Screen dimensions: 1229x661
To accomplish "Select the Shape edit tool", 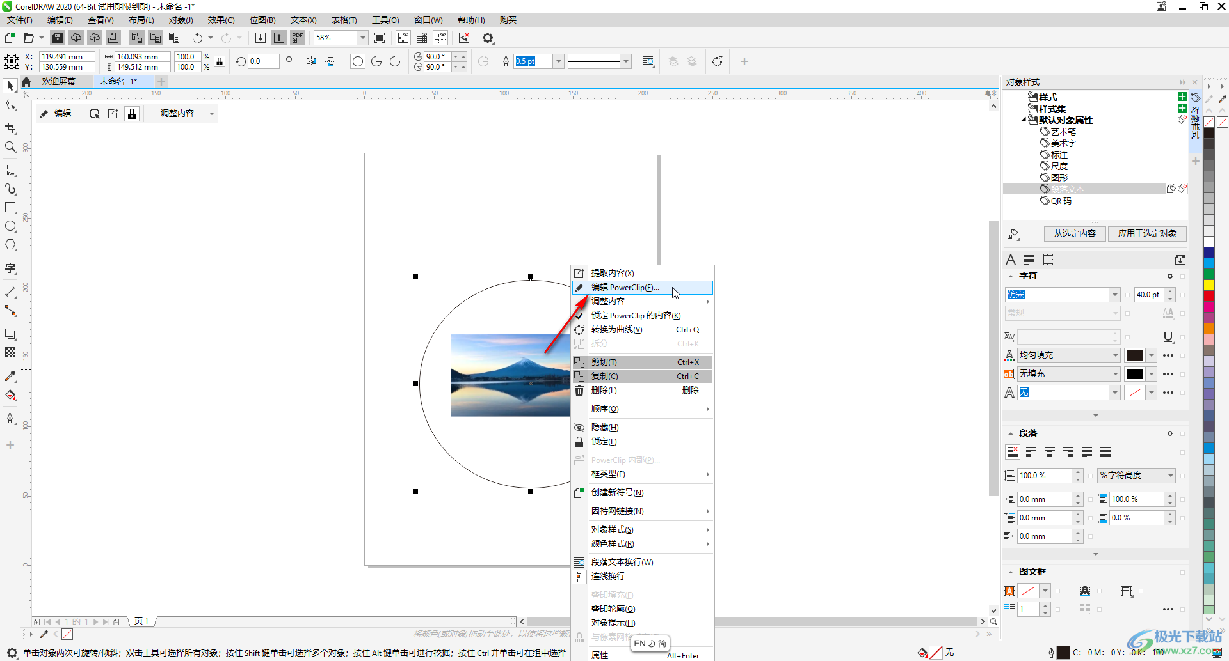I will point(10,105).
